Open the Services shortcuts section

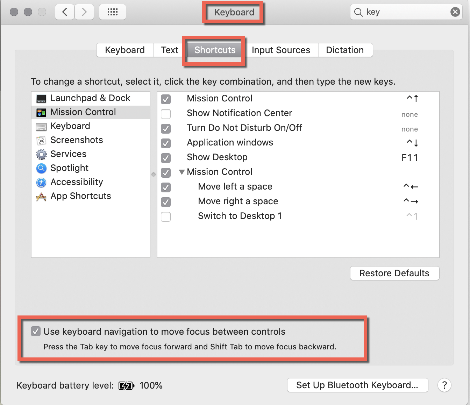[x=68, y=154]
